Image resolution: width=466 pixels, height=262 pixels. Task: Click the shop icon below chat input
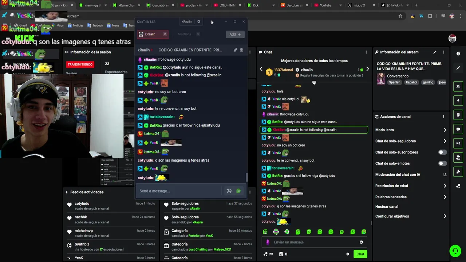point(281,254)
